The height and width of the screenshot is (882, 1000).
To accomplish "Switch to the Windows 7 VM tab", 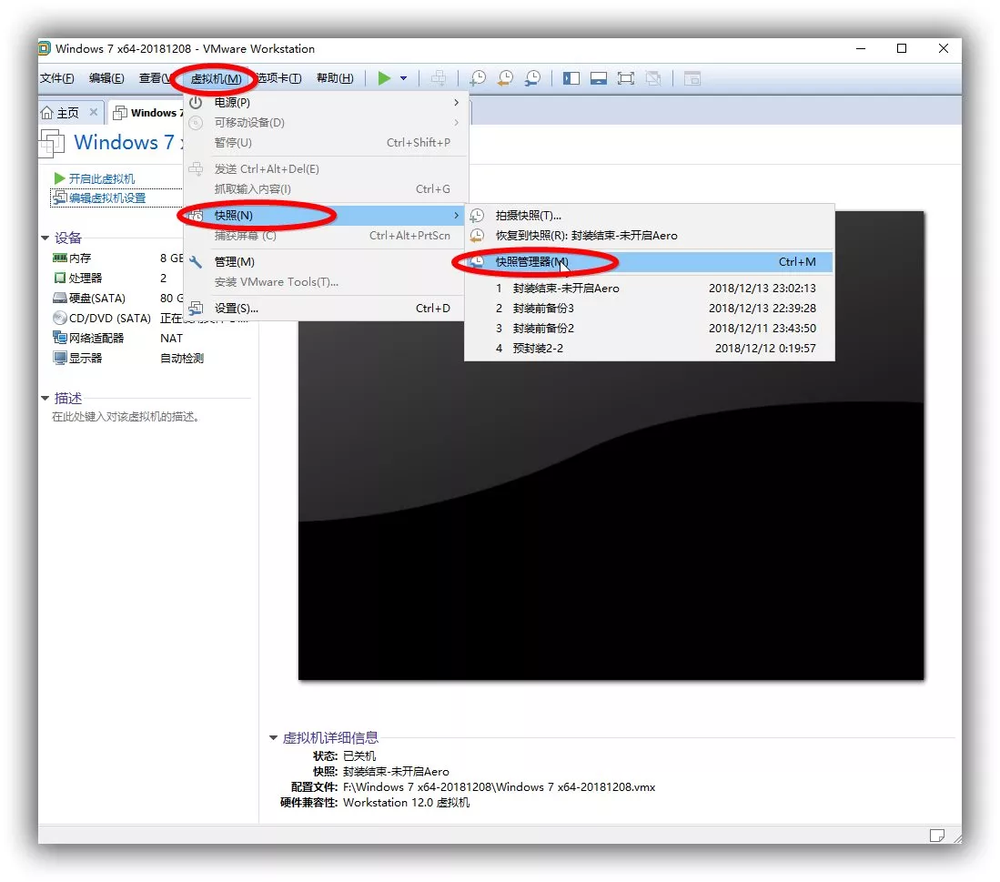I will 146,113.
